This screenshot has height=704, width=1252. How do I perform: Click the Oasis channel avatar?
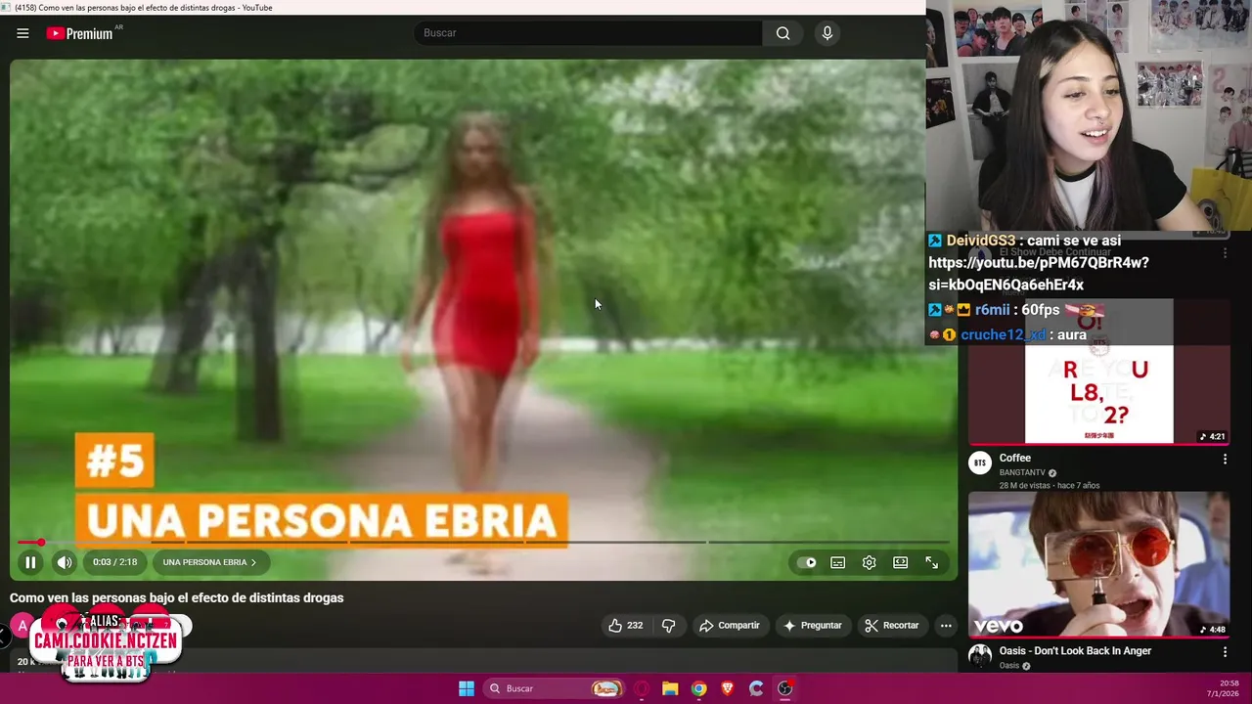coord(980,656)
